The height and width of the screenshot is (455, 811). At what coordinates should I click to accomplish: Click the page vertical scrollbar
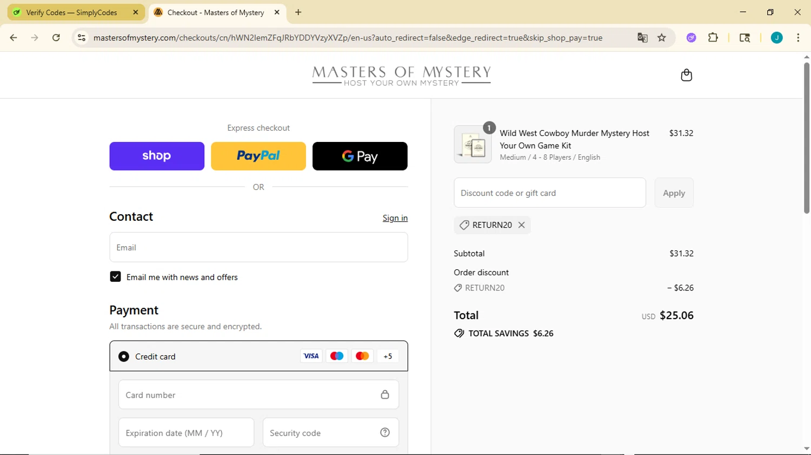coord(806,139)
